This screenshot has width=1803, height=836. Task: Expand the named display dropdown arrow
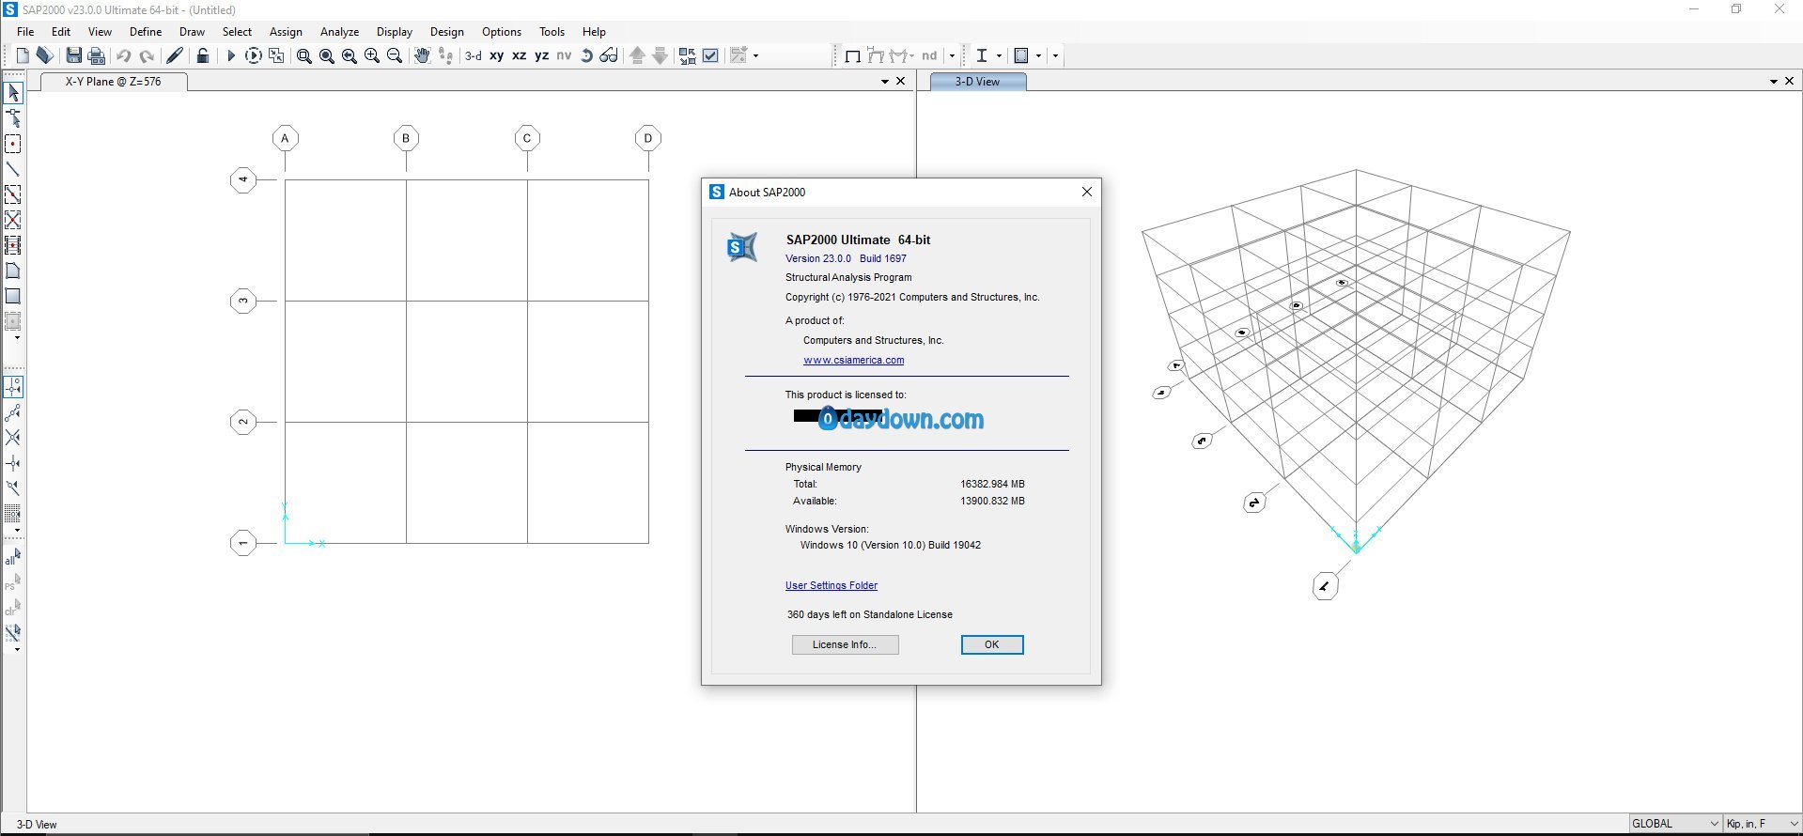pos(756,56)
